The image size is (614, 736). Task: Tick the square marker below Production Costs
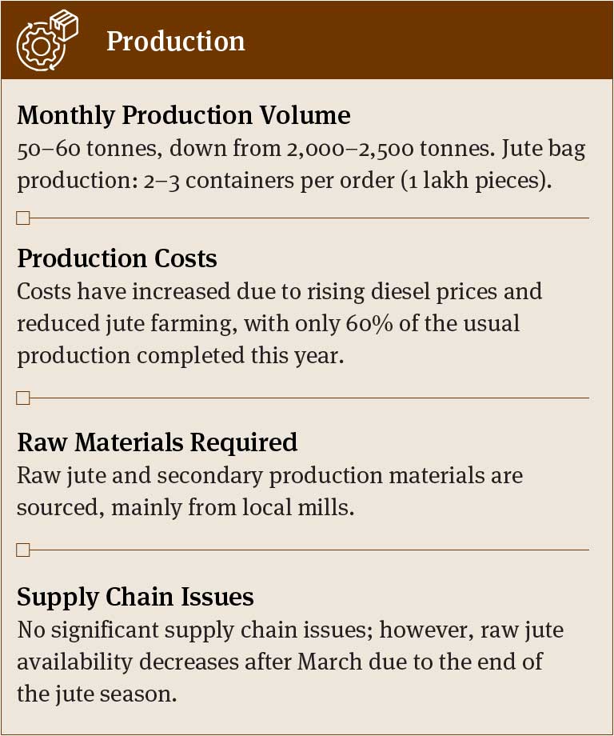point(23,398)
